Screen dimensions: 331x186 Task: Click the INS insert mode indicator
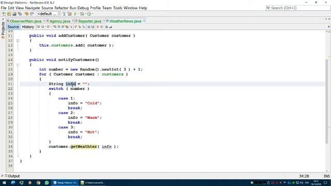point(326,176)
